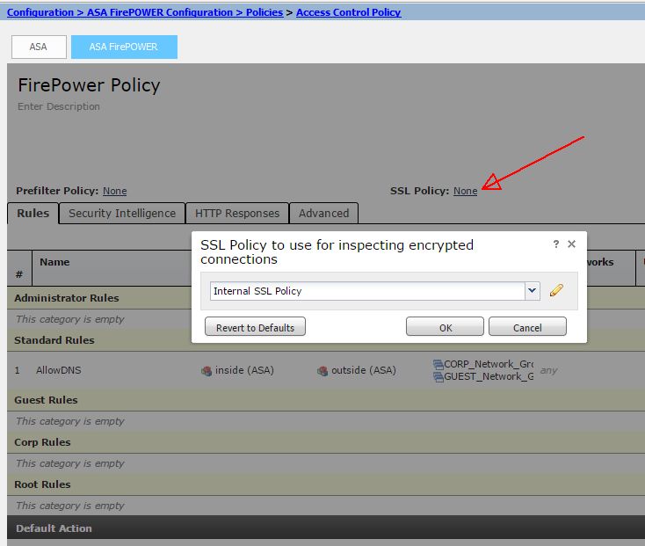Click the outside (ASA) zone icon
This screenshot has width=645, height=546.
click(322, 371)
